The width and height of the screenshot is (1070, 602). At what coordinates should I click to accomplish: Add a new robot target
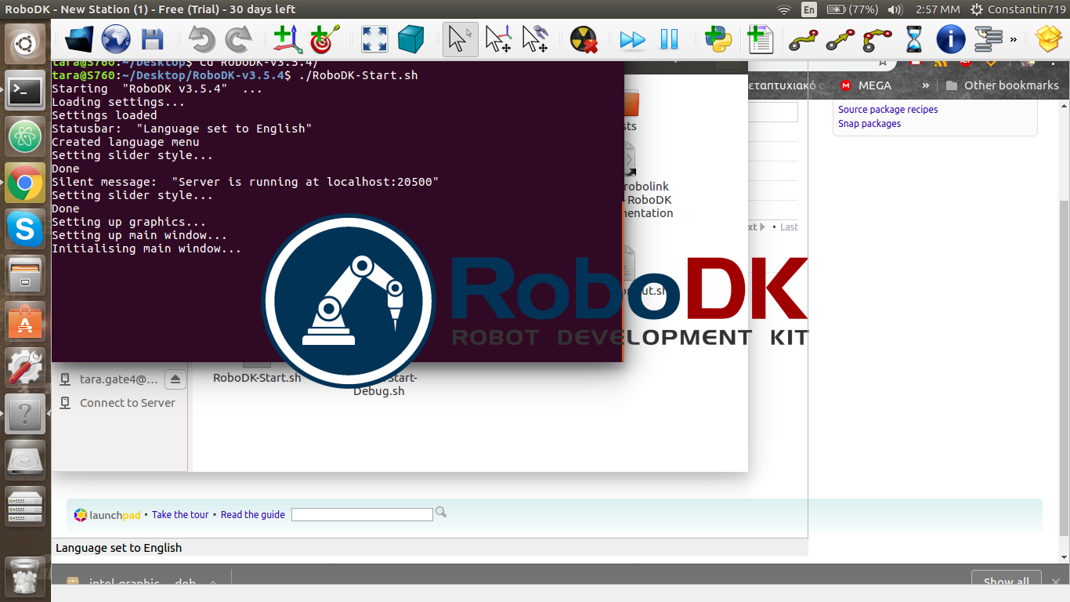[x=325, y=38]
